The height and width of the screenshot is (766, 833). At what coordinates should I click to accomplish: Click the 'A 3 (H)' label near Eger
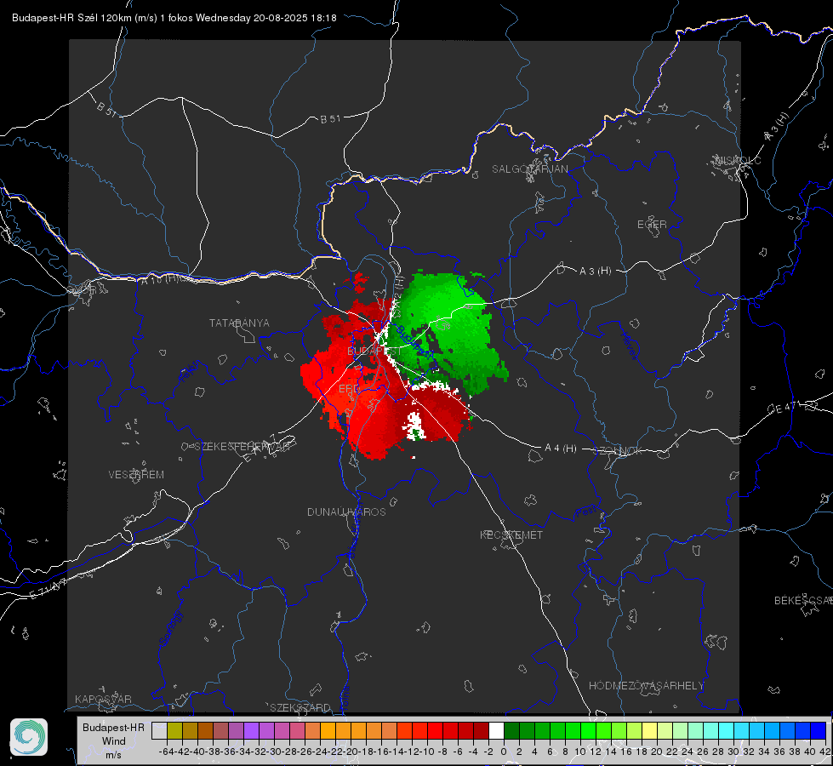[x=595, y=271]
